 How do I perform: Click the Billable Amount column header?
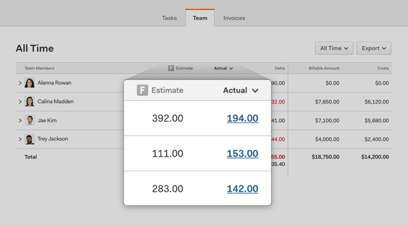[324, 68]
